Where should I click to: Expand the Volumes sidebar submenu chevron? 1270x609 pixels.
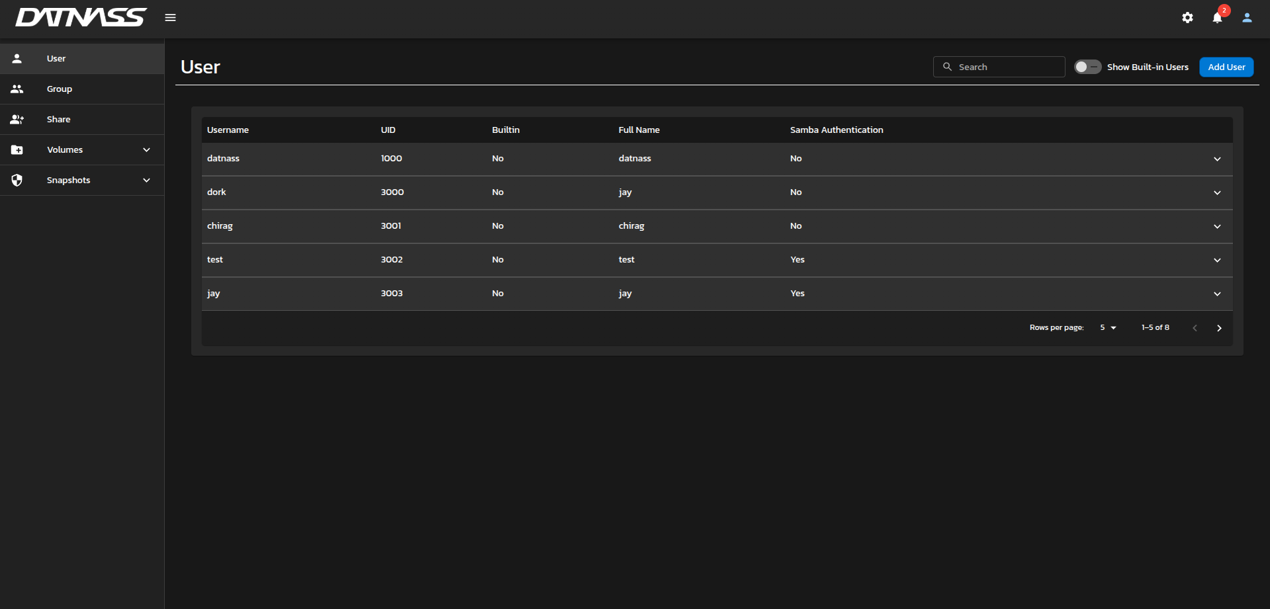click(x=146, y=150)
